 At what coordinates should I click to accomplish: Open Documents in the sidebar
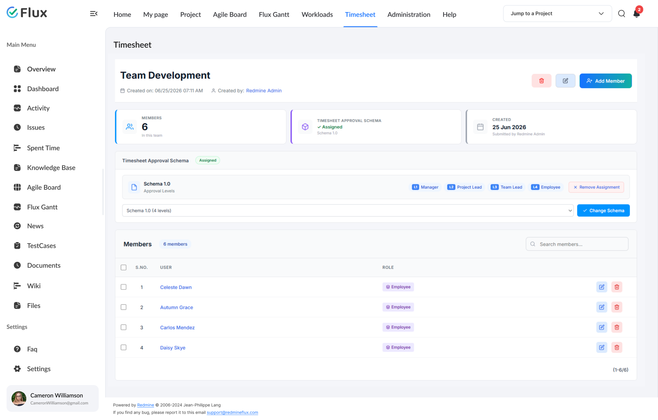click(x=37, y=265)
